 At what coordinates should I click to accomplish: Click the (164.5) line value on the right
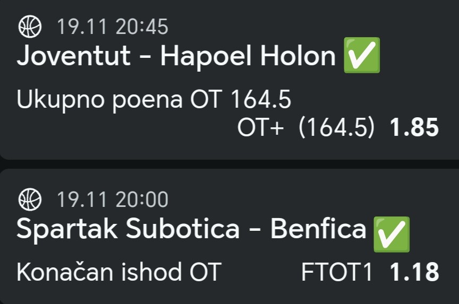[x=337, y=128]
